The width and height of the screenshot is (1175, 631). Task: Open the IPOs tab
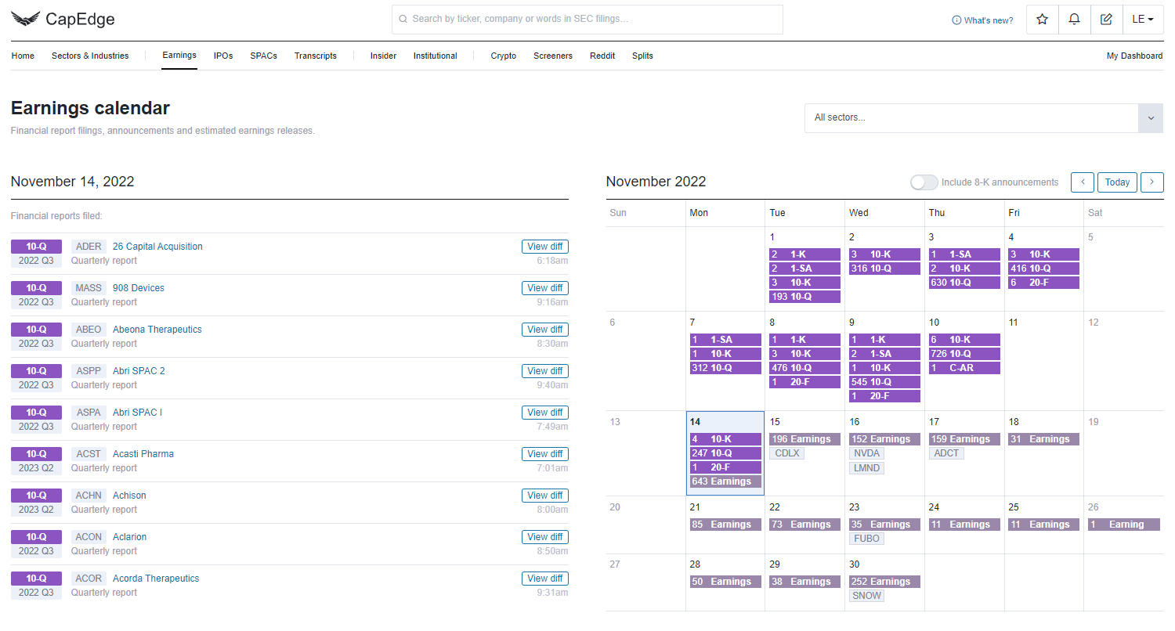[223, 56]
